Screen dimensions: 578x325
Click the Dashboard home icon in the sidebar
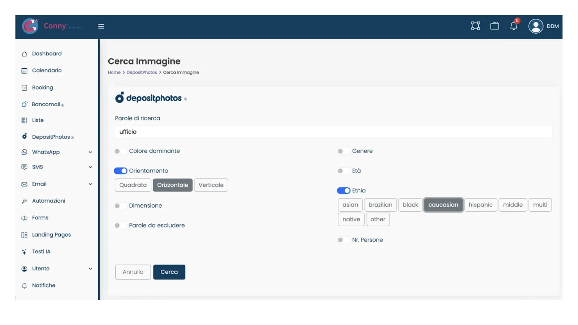pyautogui.click(x=24, y=54)
